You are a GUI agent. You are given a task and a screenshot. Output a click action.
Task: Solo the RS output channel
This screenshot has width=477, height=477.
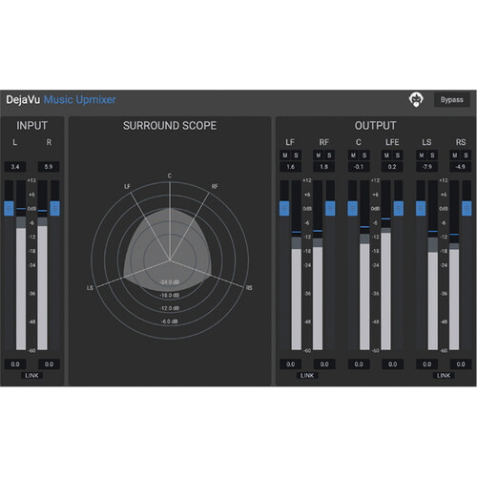pyautogui.click(x=466, y=156)
